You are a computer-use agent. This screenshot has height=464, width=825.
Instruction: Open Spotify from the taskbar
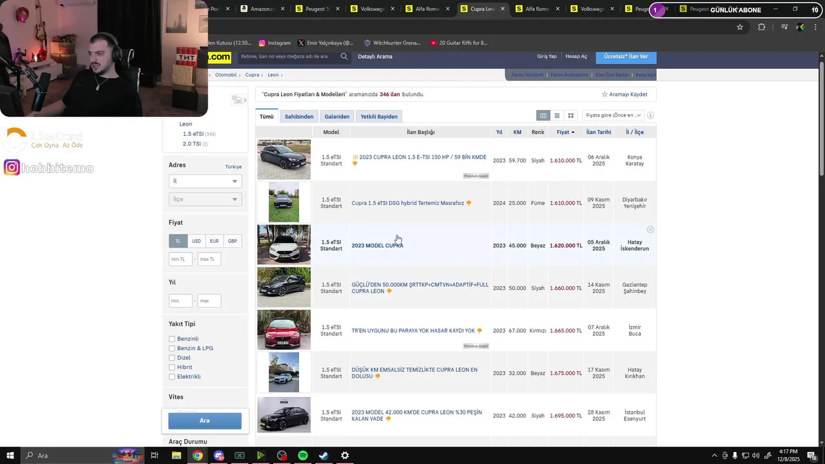[303, 456]
